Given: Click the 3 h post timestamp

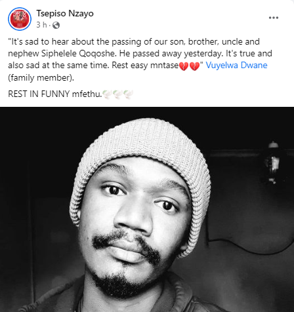Looking at the screenshot, I should tap(41, 25).
